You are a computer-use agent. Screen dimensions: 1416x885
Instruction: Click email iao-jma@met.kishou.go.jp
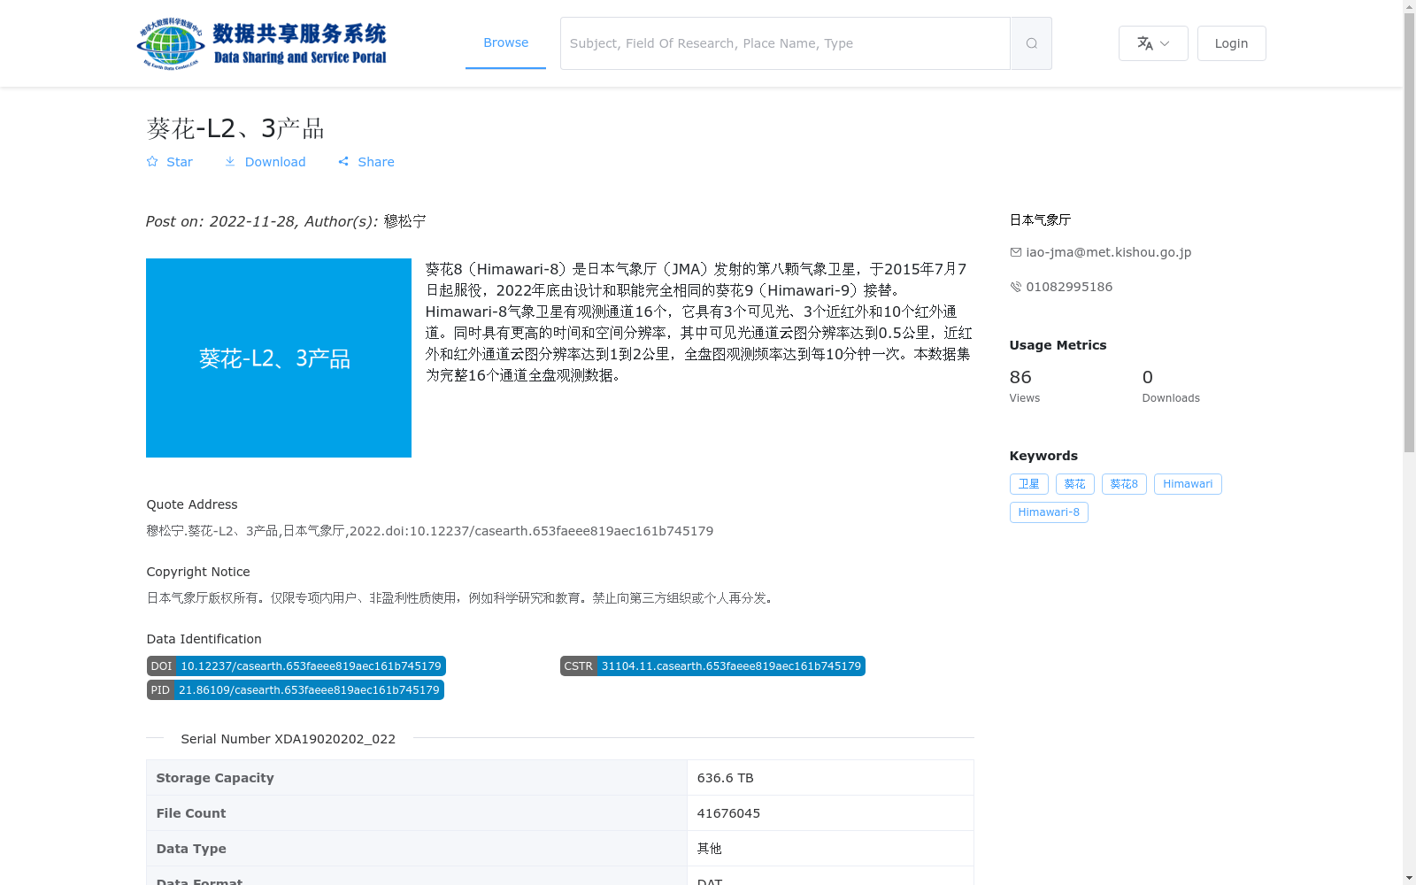point(1108,252)
